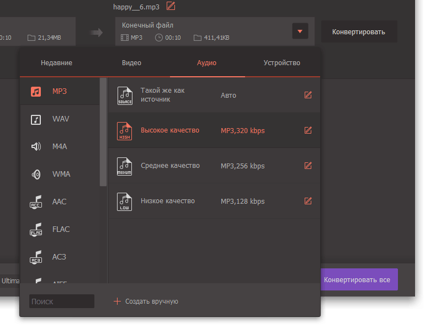Edit the MP3,320 kbps preset settings

(x=308, y=130)
